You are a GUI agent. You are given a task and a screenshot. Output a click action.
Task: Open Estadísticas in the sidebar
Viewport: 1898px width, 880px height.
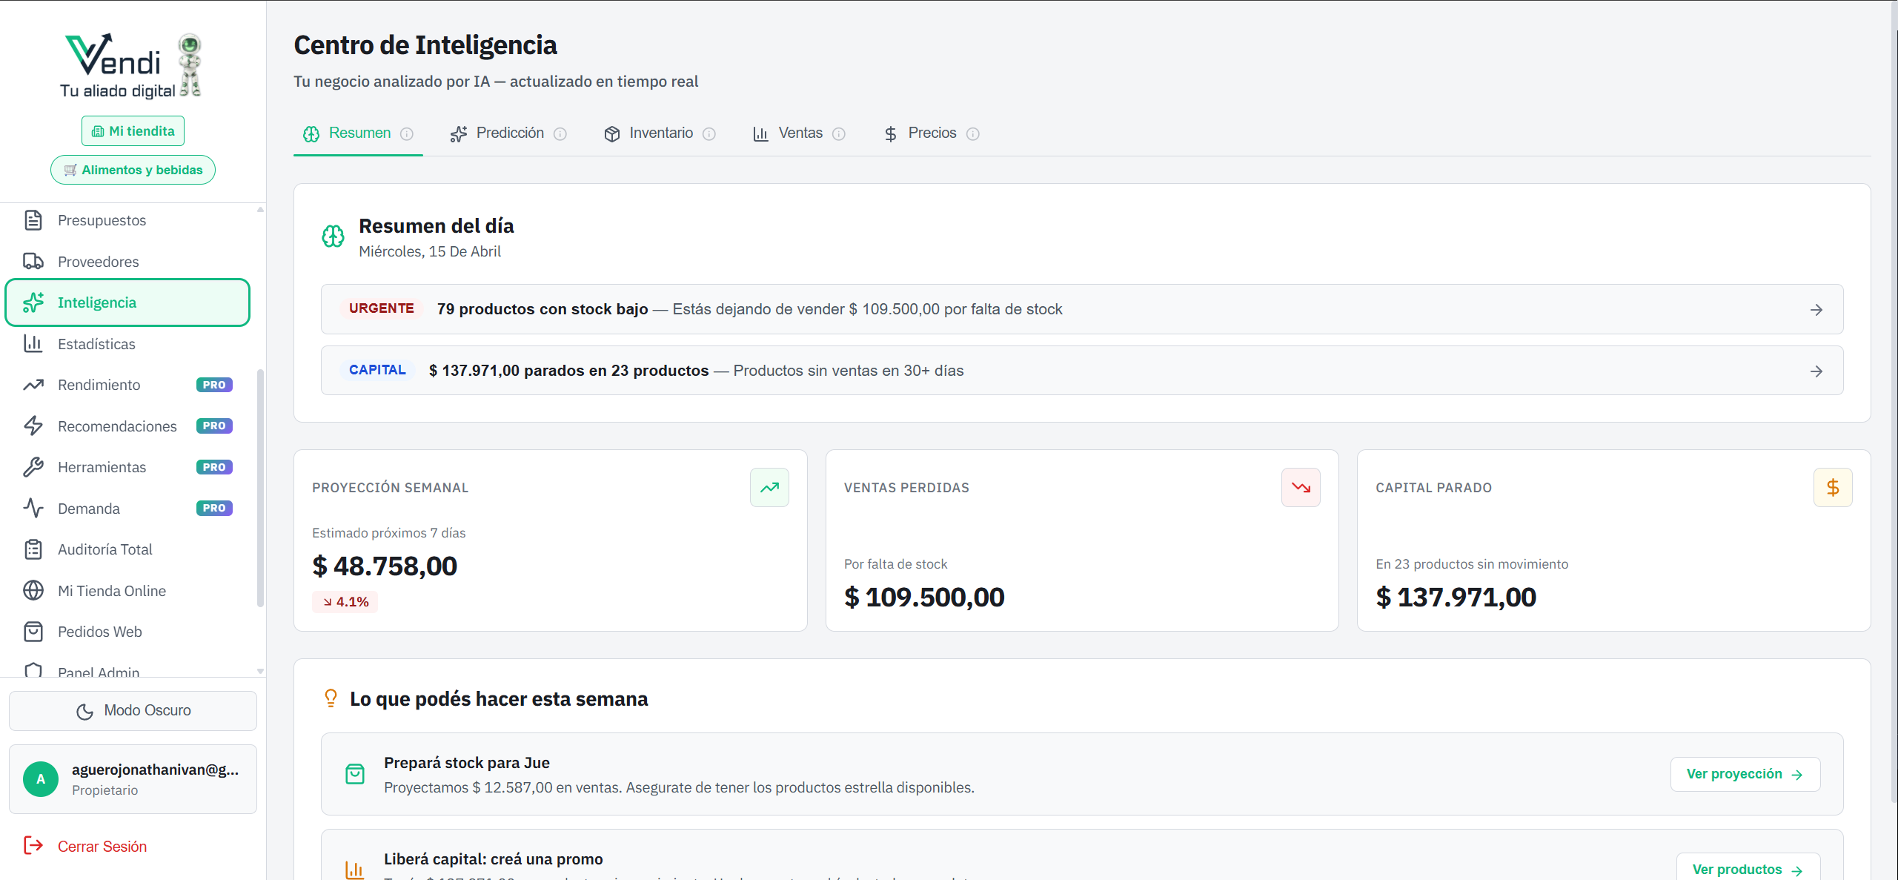tap(96, 344)
